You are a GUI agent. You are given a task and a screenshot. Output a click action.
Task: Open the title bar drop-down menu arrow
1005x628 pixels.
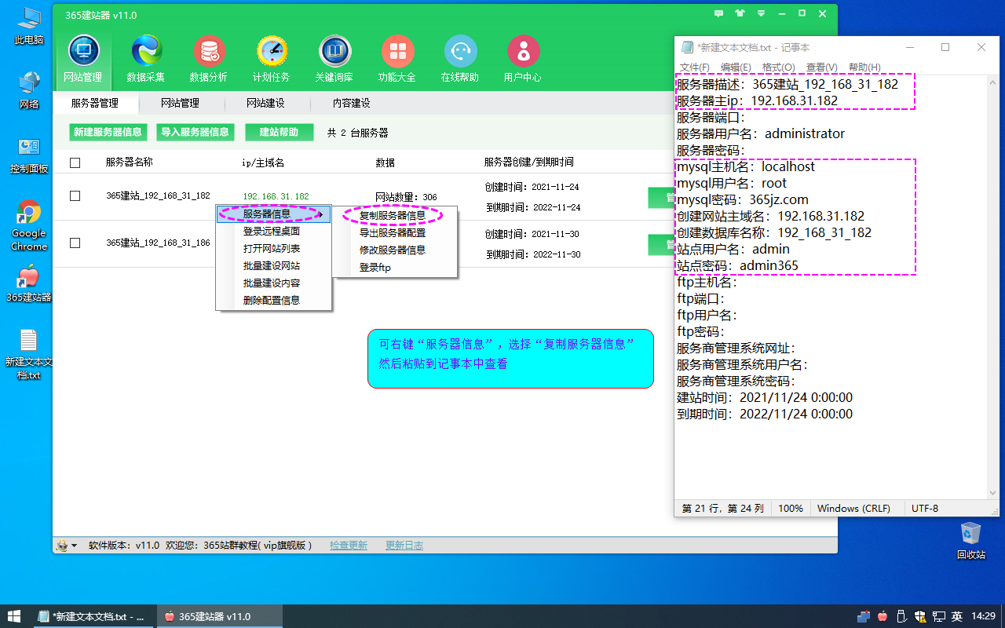(x=760, y=13)
